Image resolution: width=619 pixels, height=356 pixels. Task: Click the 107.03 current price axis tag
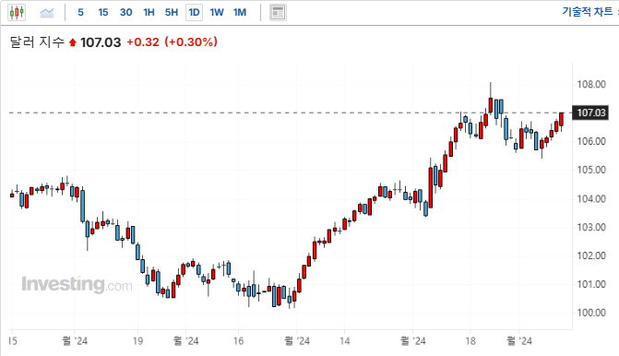(x=590, y=113)
